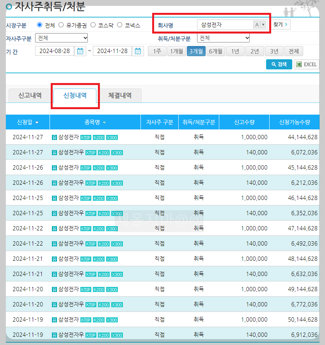Click K200 badge in 2024-11-27 삼성전자 row
This screenshot has width=325, height=345.
tap(98, 138)
